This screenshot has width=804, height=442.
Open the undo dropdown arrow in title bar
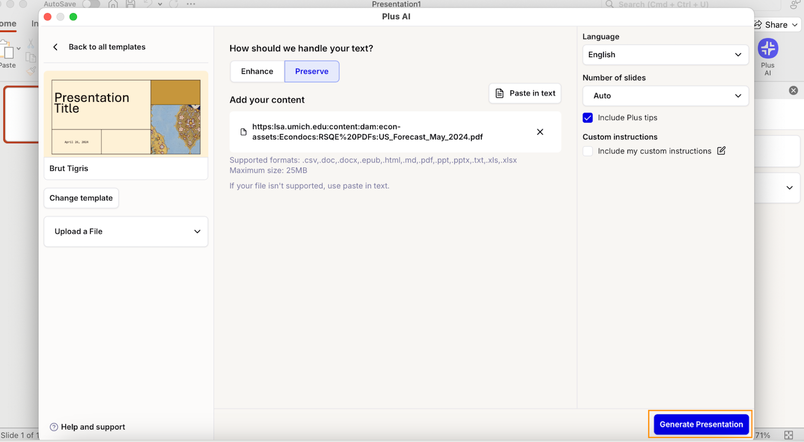pyautogui.click(x=160, y=4)
